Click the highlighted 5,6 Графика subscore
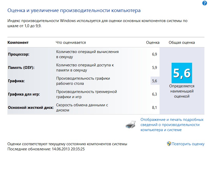 click(154, 81)
